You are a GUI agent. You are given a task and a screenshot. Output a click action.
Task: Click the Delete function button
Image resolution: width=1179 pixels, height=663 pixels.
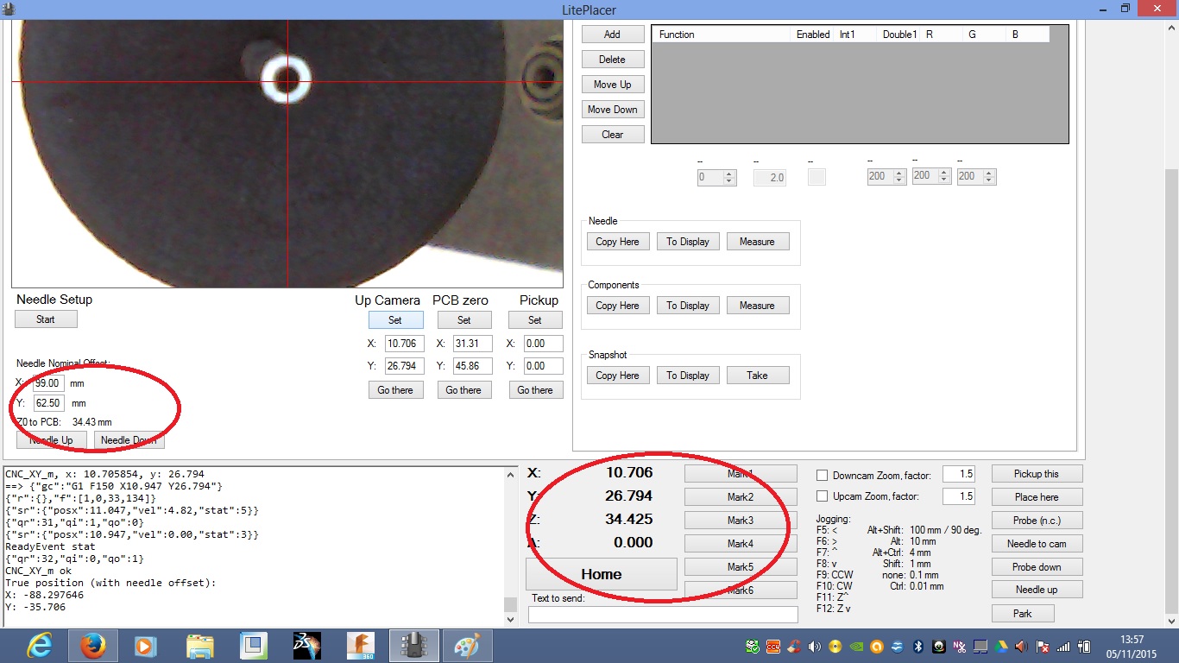pyautogui.click(x=612, y=60)
